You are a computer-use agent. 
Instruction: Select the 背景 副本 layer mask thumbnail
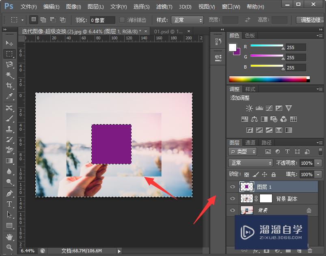[266, 198]
